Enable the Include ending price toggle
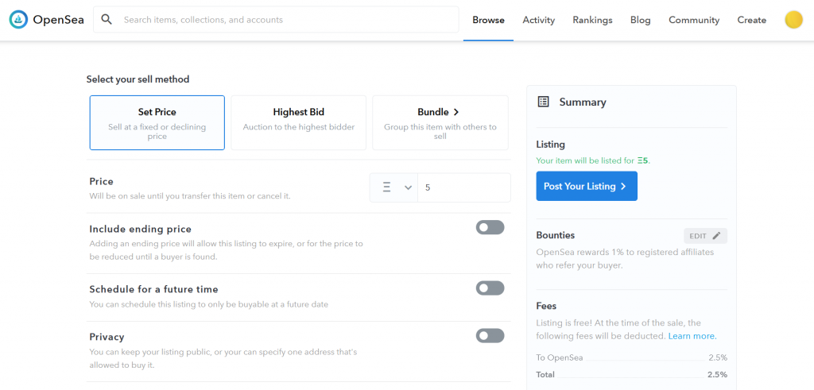Screen dimensions: 814x390 click(x=490, y=228)
